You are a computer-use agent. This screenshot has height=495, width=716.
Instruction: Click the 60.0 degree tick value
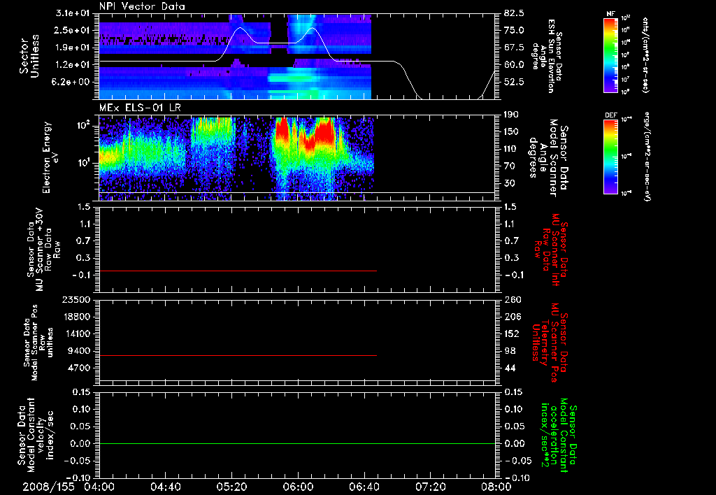[x=514, y=65]
